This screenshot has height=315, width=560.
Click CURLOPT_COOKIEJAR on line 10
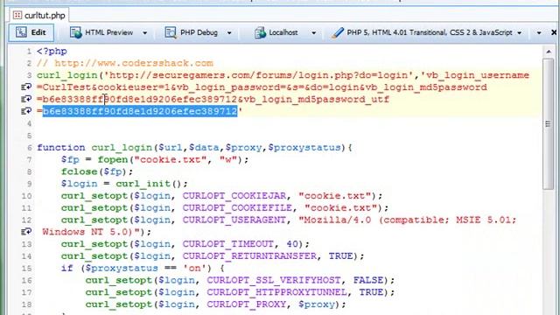[x=234, y=196]
